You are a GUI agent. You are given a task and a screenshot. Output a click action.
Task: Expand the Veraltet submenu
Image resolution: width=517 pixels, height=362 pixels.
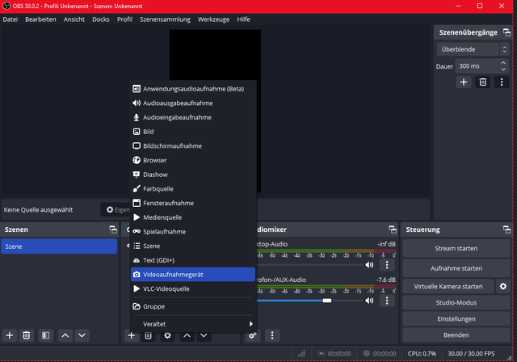click(x=193, y=324)
